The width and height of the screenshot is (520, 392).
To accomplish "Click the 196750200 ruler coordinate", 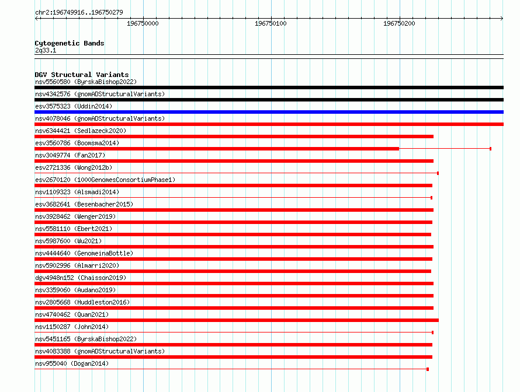I will tap(399, 23).
